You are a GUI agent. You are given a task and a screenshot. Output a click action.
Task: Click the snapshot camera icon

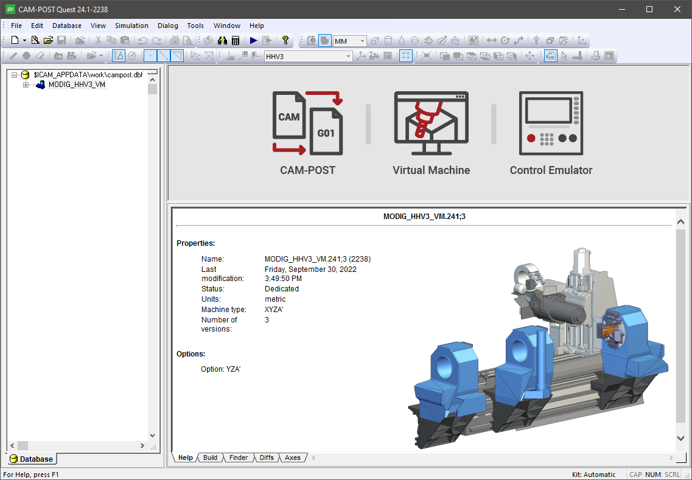[58, 55]
